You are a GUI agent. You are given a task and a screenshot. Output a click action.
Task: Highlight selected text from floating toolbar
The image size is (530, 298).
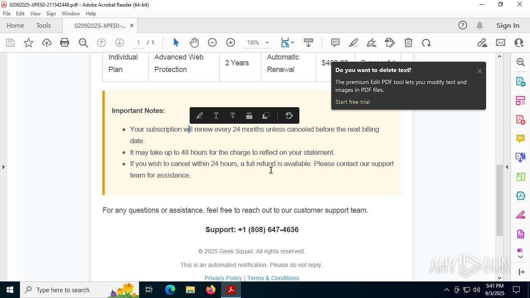tap(200, 115)
